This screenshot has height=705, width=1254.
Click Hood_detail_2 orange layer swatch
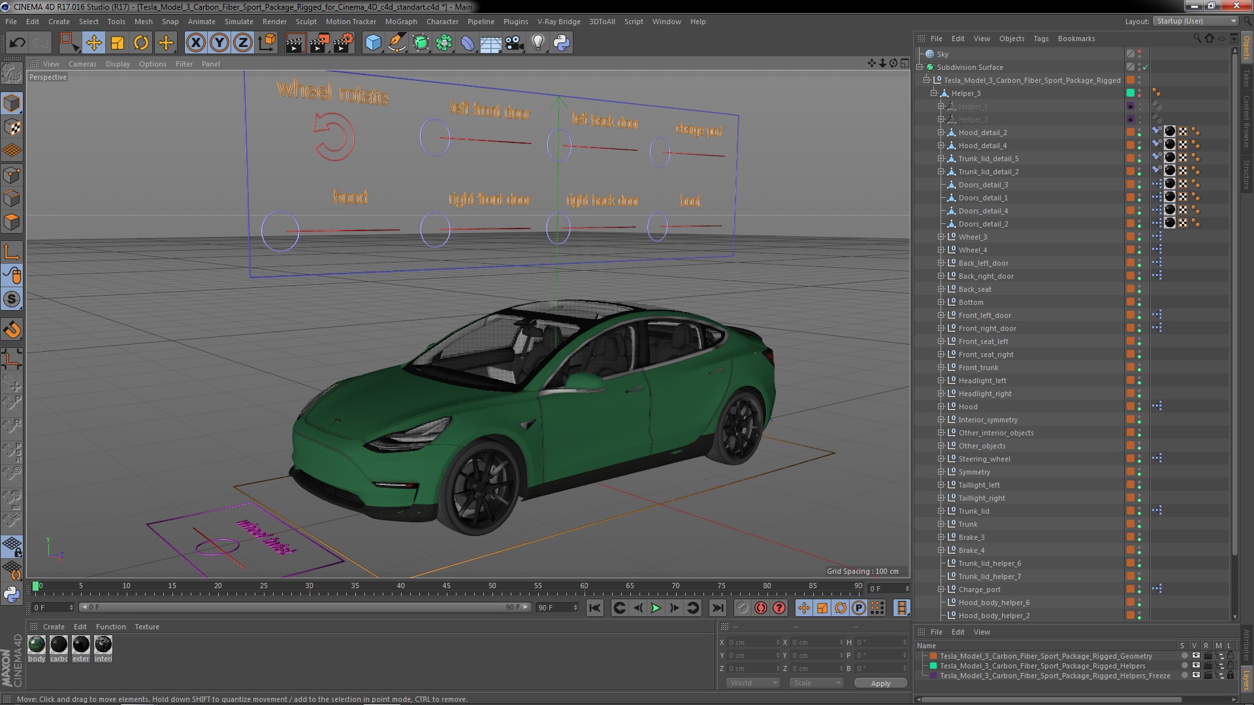1131,133
